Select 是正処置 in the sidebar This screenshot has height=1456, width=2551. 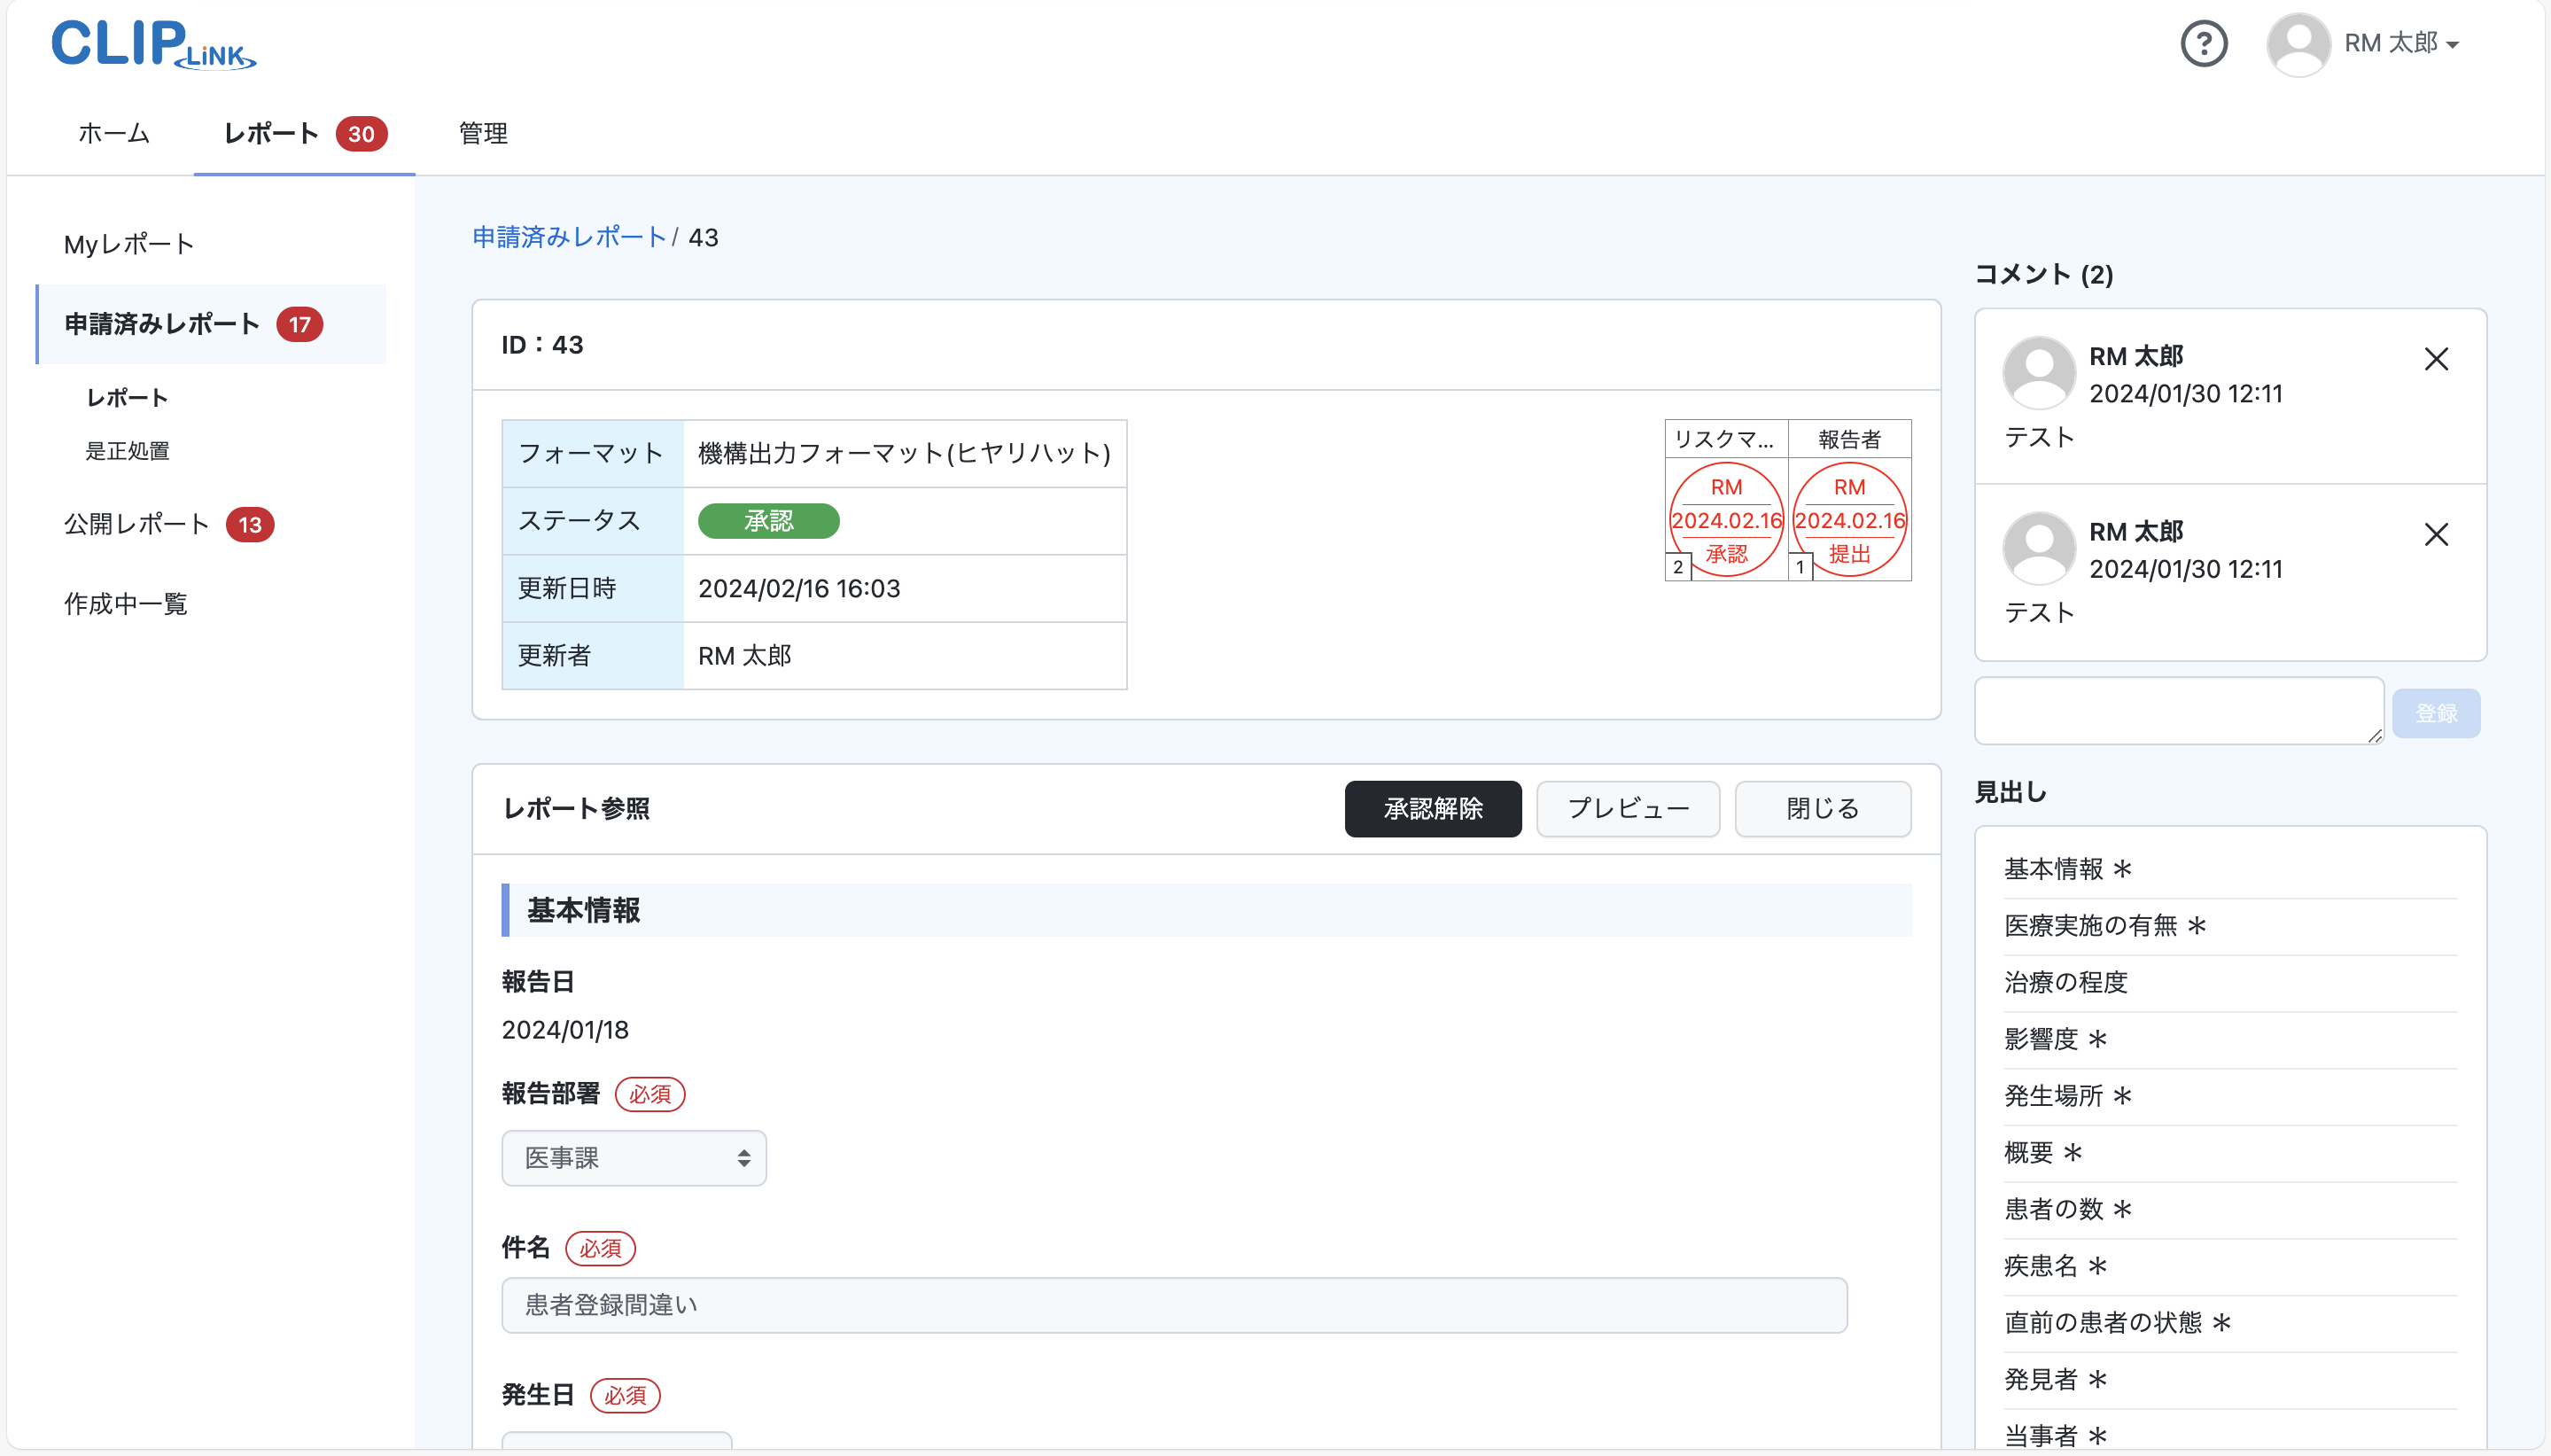(128, 450)
